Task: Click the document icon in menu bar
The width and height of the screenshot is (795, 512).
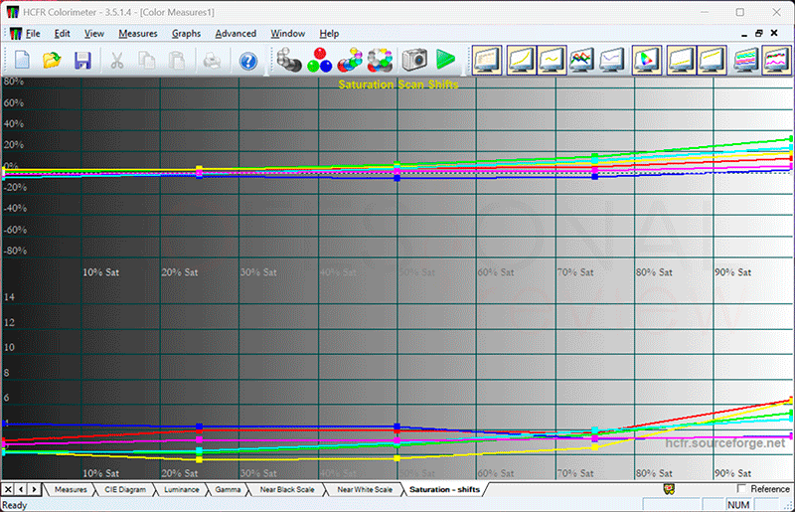Action: (x=16, y=34)
